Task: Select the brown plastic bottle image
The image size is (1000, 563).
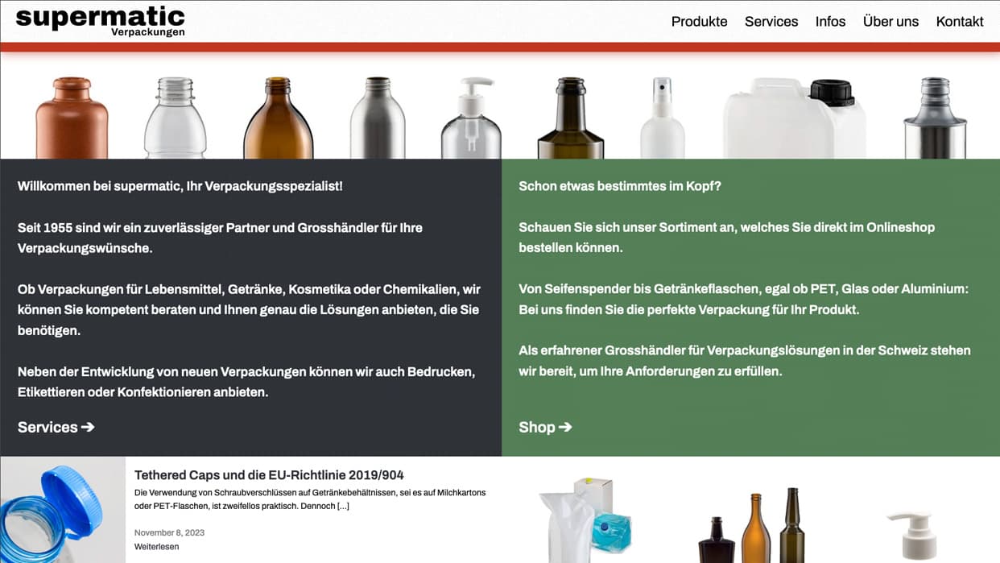Action: [x=72, y=118]
